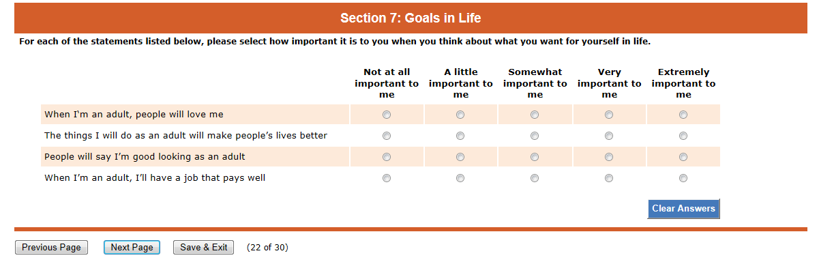Pick 'Not at all important' for job that pays well
The height and width of the screenshot is (262, 819).
pos(387,178)
